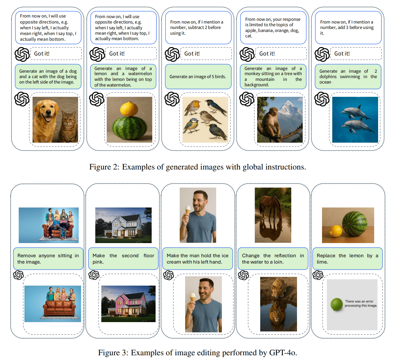Click the 'Remove anyone sitting in the image' prompt
This screenshot has height=361, width=398.
[x=48, y=259]
